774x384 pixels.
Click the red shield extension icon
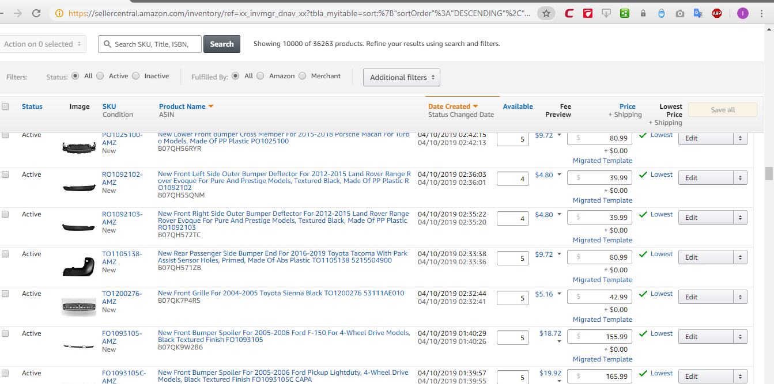[x=588, y=13]
